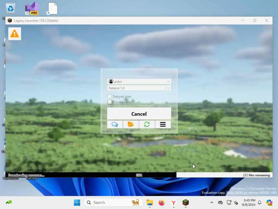This screenshot has height=209, width=278.
Task: Minimize the Legacy Launcher window
Action: (243, 20)
